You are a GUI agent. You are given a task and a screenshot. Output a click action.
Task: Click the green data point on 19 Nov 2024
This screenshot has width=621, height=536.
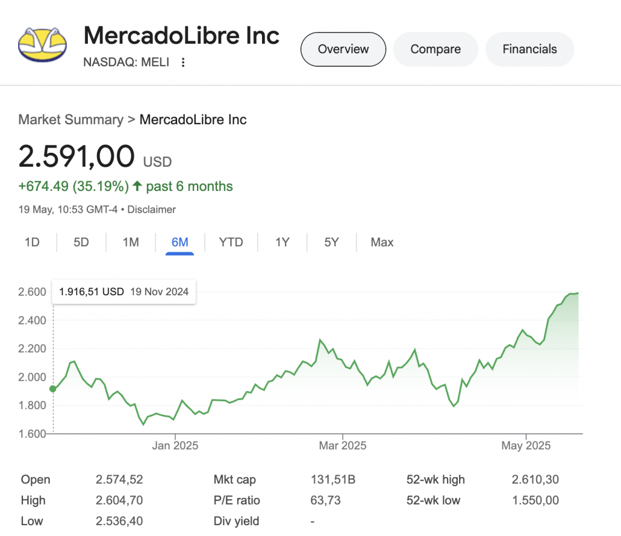tap(53, 389)
